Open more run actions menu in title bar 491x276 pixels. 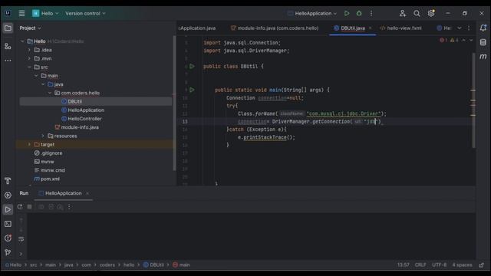click(x=371, y=14)
